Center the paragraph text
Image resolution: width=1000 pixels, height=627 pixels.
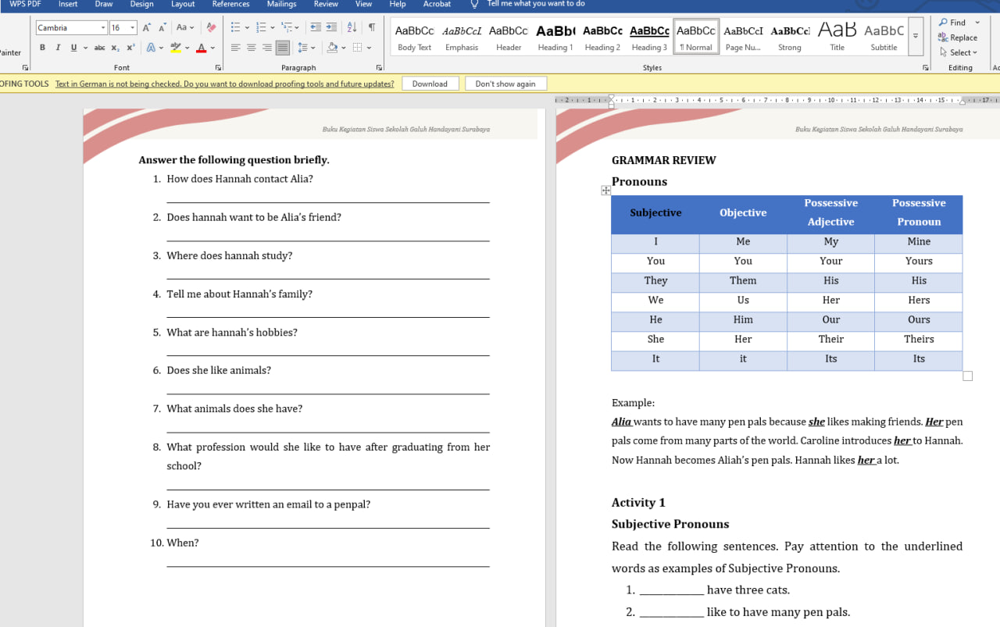[x=251, y=48]
